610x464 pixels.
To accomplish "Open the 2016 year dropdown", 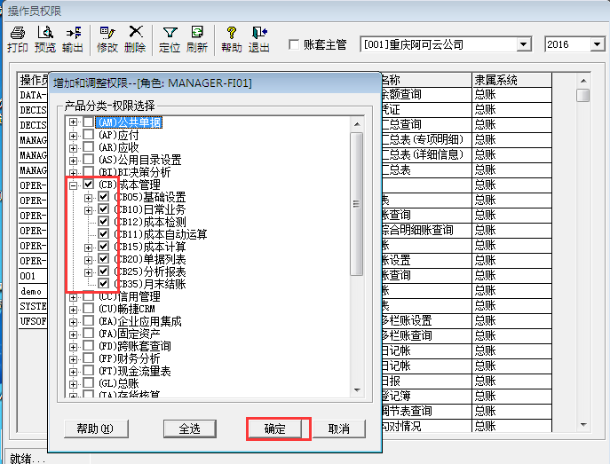I will point(601,44).
